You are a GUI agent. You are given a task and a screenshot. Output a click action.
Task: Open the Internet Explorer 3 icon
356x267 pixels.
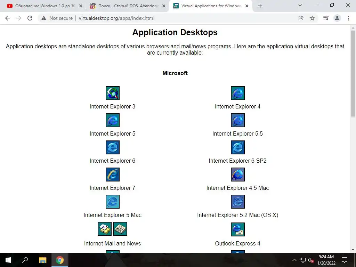[x=113, y=93]
